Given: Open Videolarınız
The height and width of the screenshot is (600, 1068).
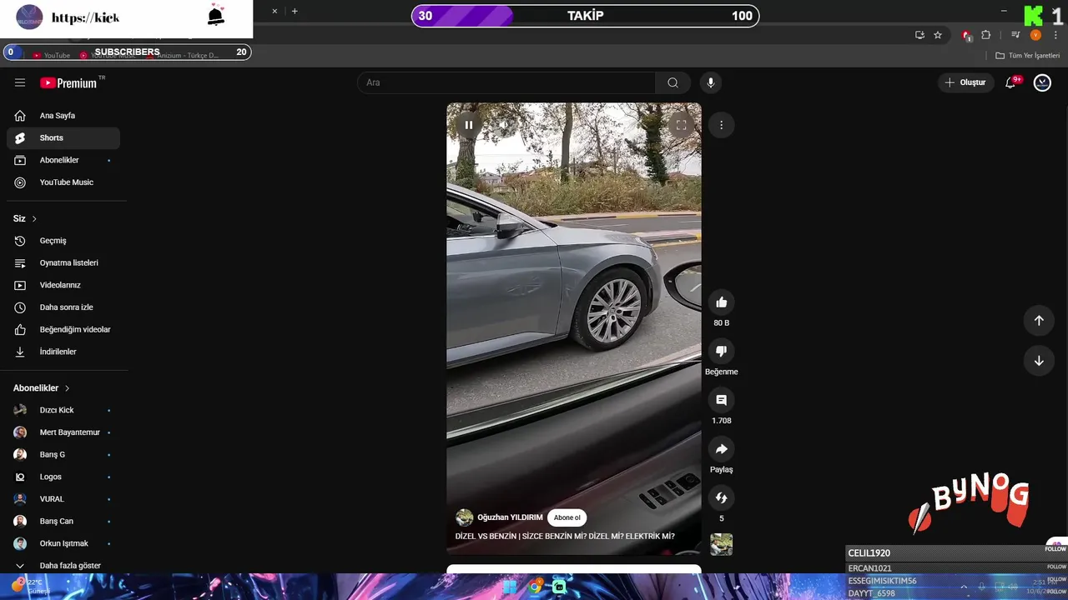Looking at the screenshot, I should click(63, 285).
